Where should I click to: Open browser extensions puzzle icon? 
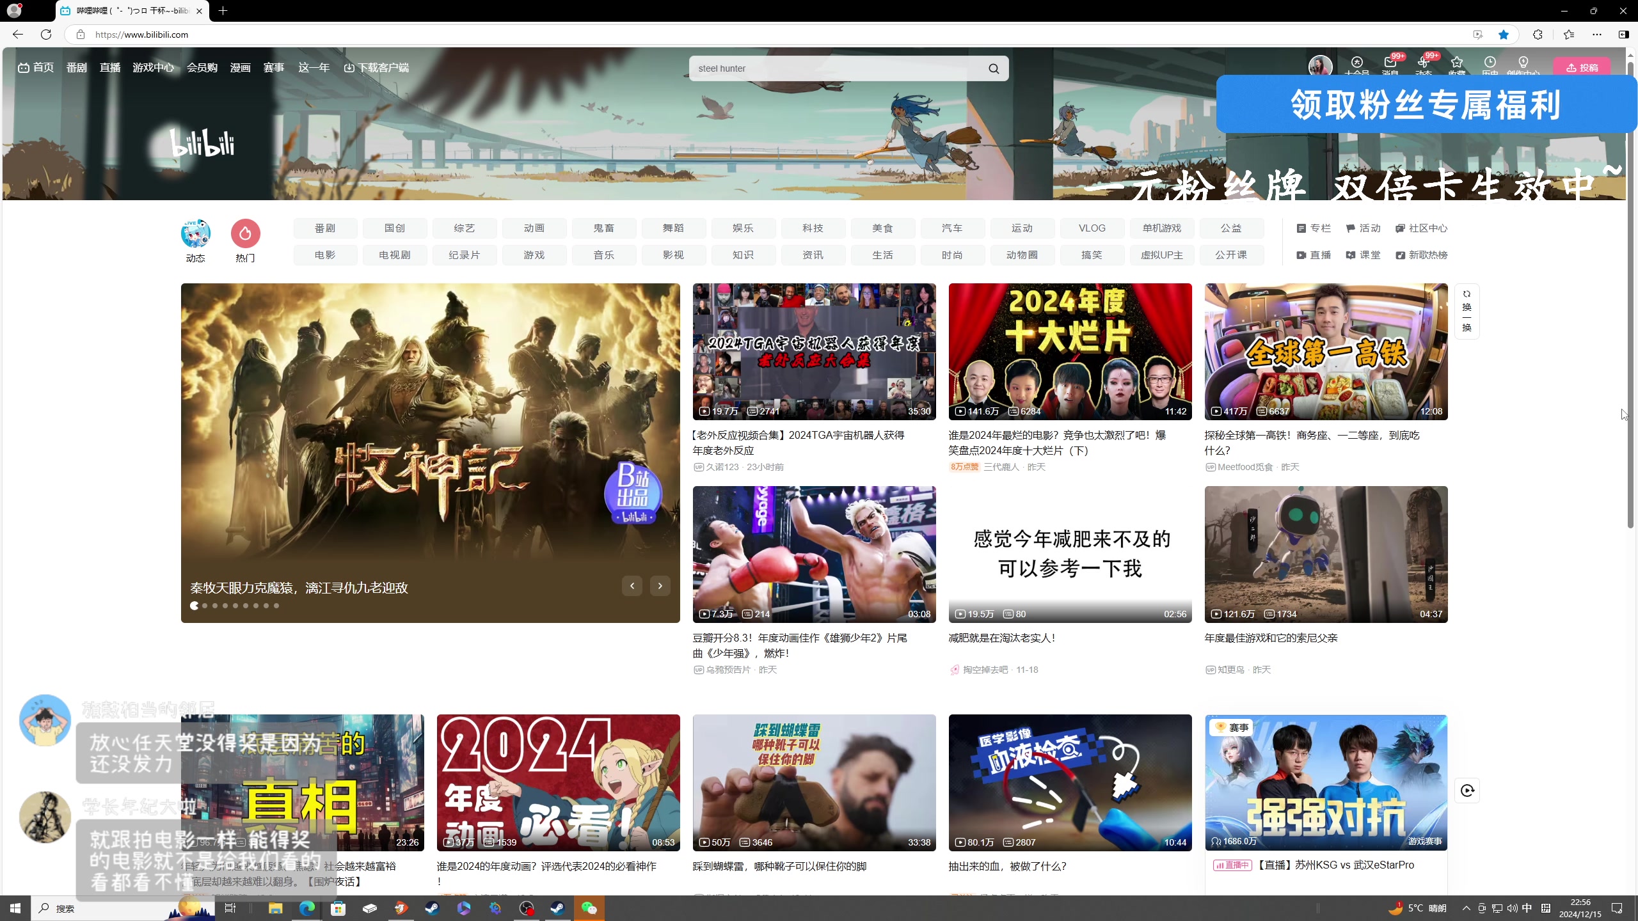1538,35
